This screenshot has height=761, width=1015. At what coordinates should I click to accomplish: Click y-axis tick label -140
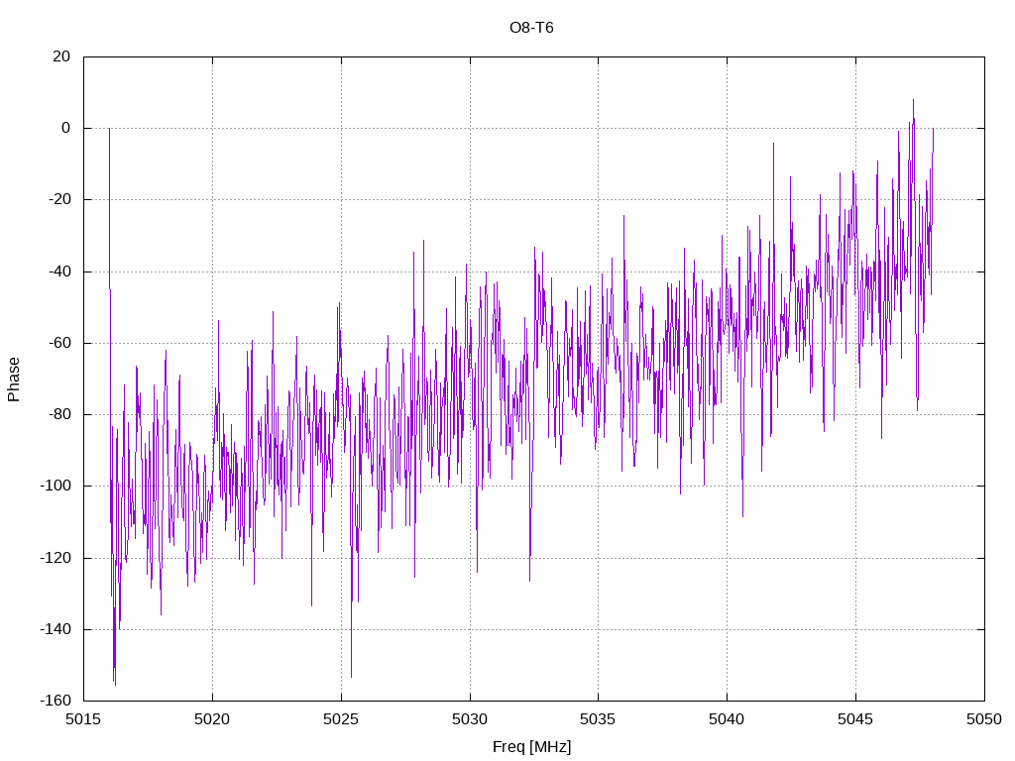click(x=56, y=629)
